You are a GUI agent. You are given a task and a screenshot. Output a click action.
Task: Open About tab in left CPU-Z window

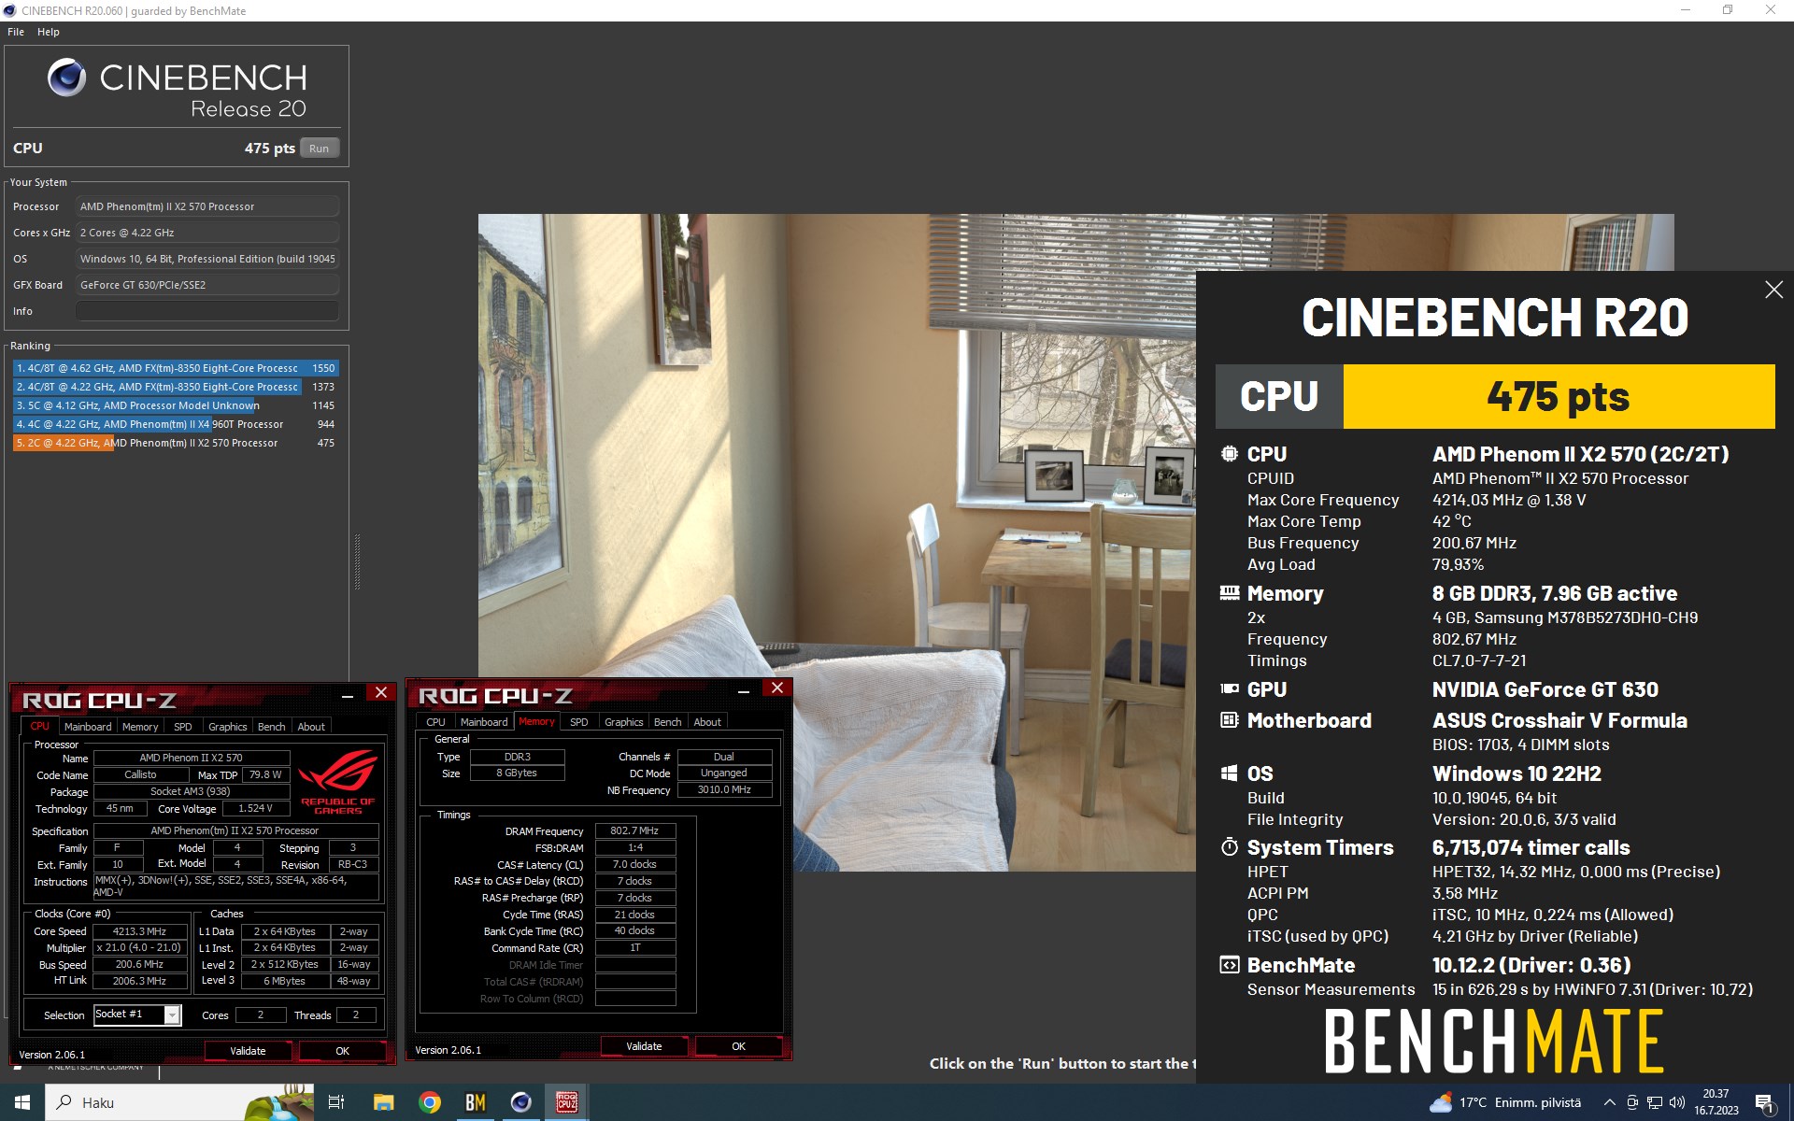click(311, 727)
